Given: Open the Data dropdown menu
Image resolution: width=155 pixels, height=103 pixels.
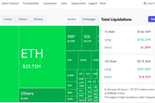Looking at the screenshot, I should pyautogui.click(x=64, y=3).
